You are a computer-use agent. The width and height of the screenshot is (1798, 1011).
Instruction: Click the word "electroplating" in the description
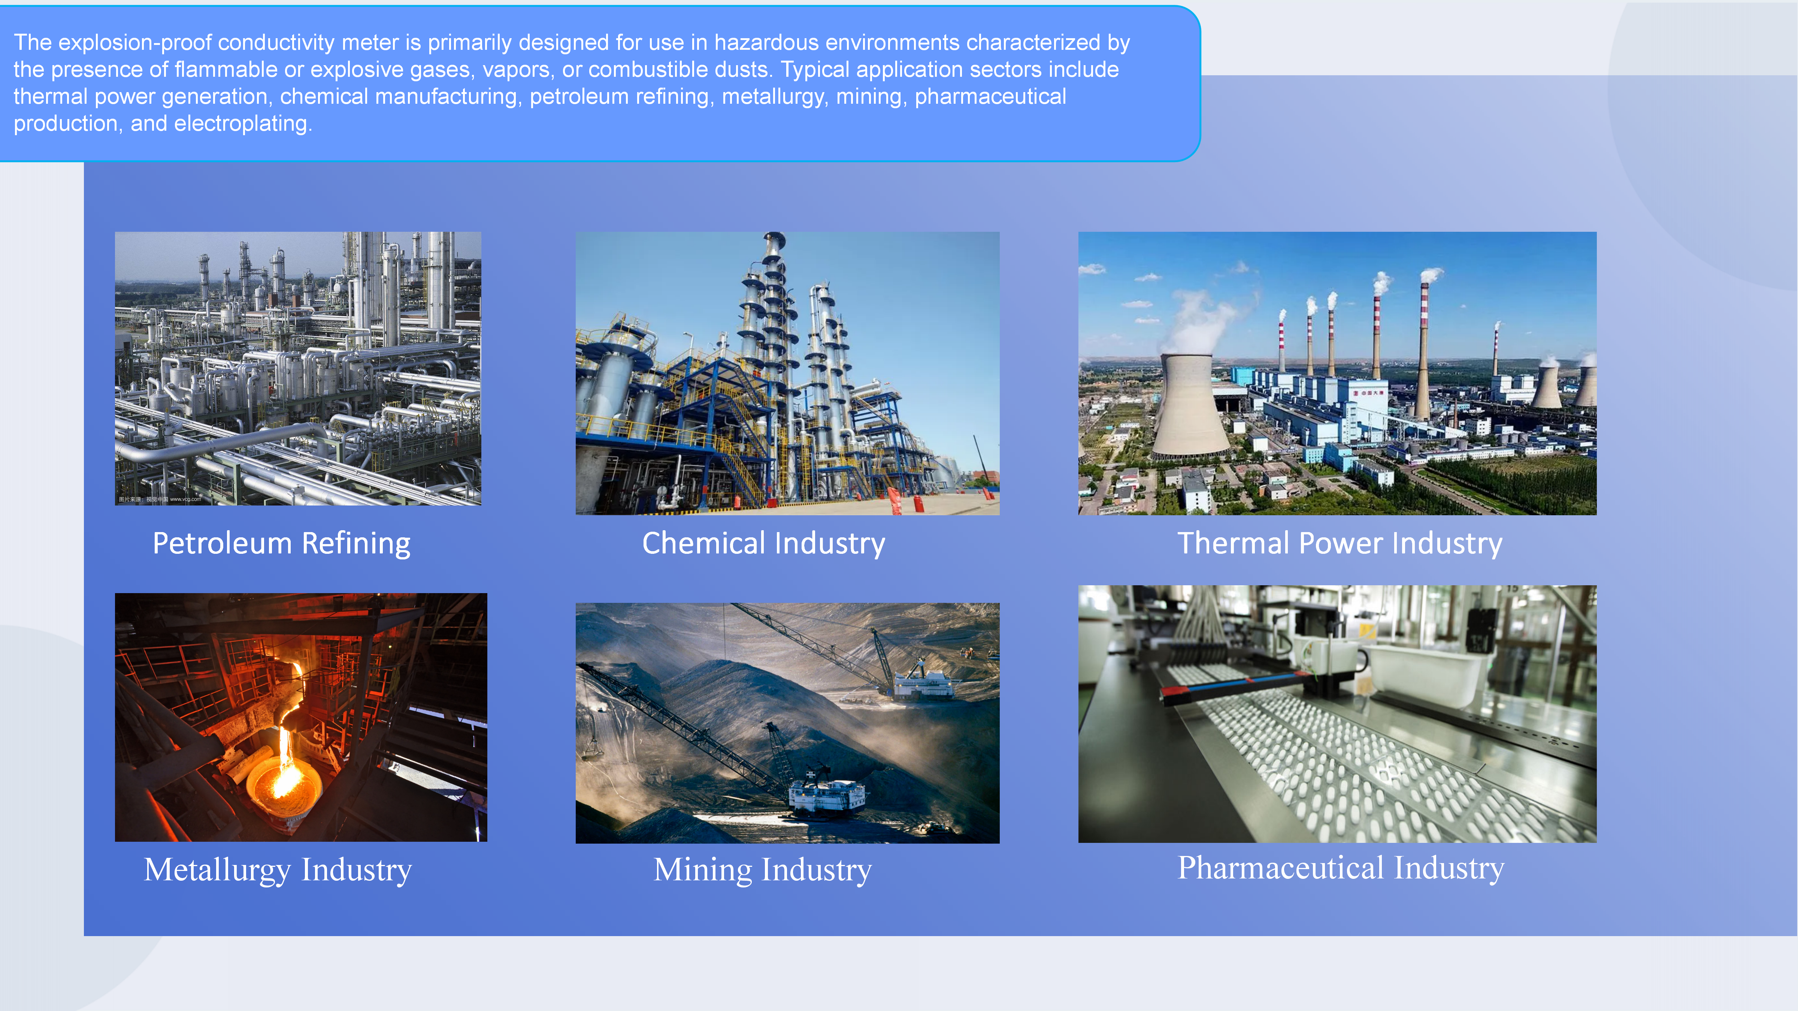pyautogui.click(x=240, y=124)
